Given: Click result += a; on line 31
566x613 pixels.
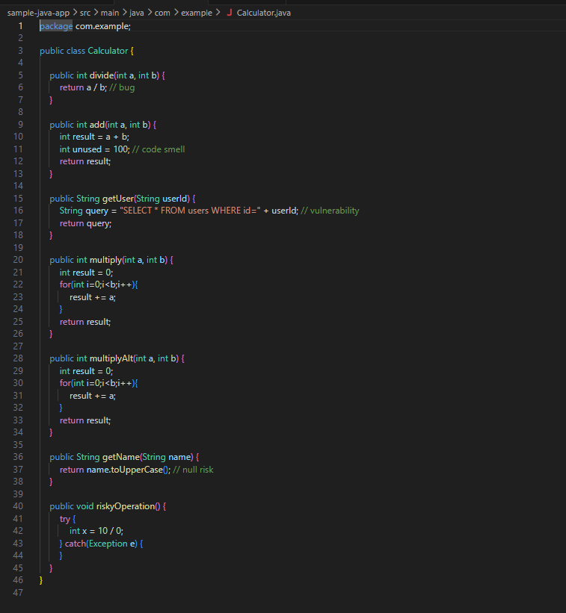Looking at the screenshot, I should tap(93, 396).
